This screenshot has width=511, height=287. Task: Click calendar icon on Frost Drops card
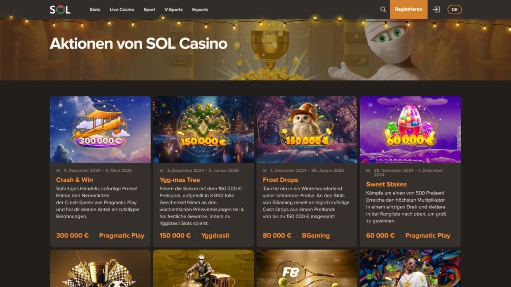265,171
